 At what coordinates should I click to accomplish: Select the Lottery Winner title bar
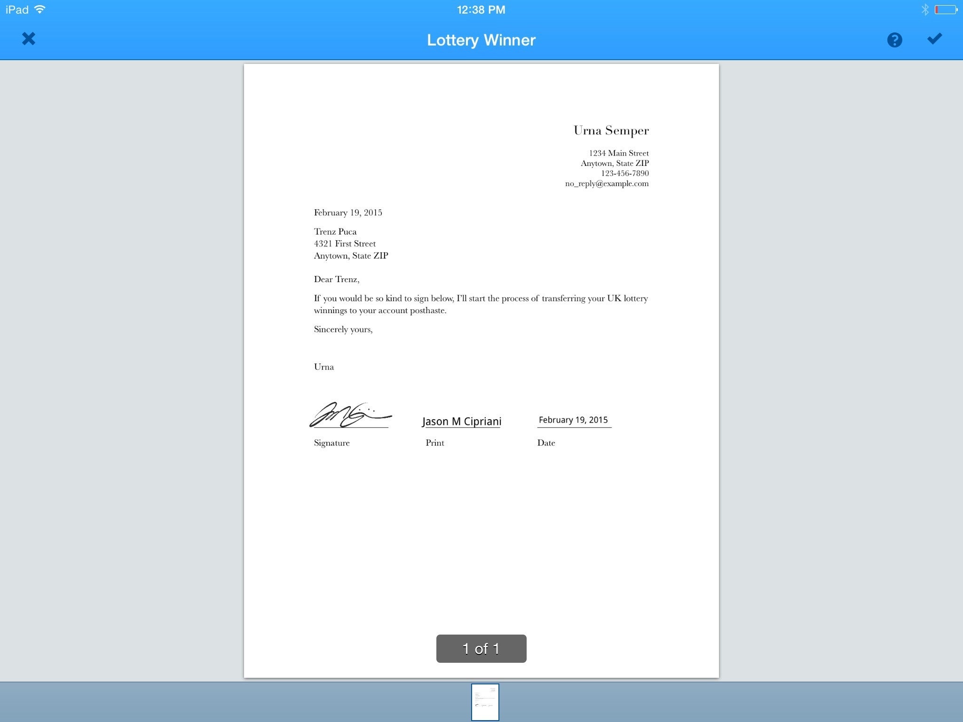481,39
